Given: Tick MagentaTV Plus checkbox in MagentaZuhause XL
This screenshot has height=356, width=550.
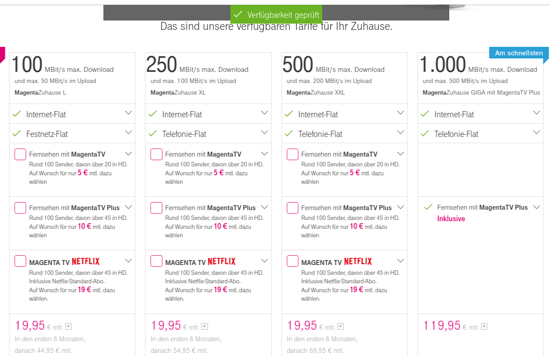Looking at the screenshot, I should tap(156, 208).
